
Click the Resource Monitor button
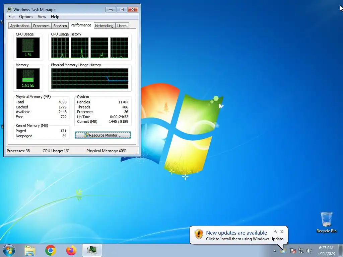[103, 135]
